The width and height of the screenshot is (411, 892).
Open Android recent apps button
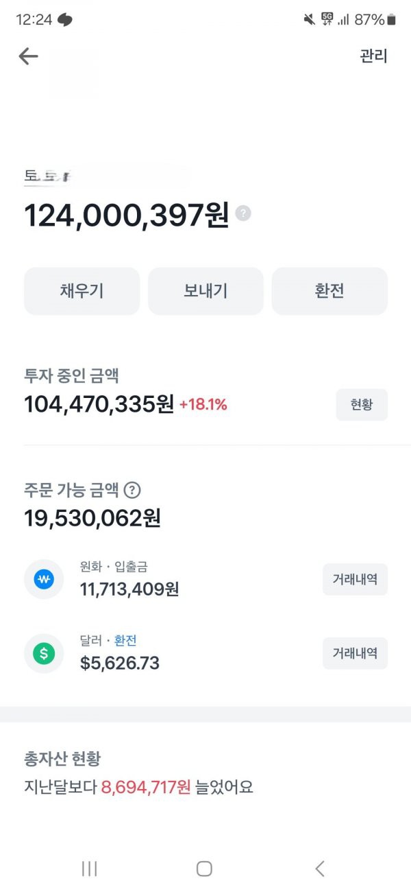click(x=89, y=869)
